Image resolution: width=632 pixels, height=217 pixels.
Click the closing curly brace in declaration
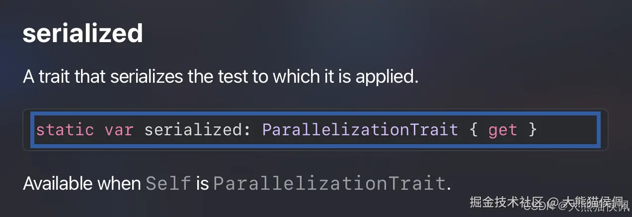(x=532, y=130)
